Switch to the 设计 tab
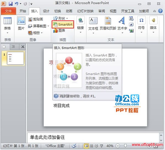The width and height of the screenshot is (165, 150). point(46,11)
